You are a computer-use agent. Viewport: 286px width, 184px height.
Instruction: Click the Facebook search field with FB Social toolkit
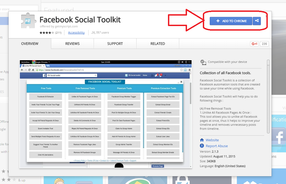72,75
